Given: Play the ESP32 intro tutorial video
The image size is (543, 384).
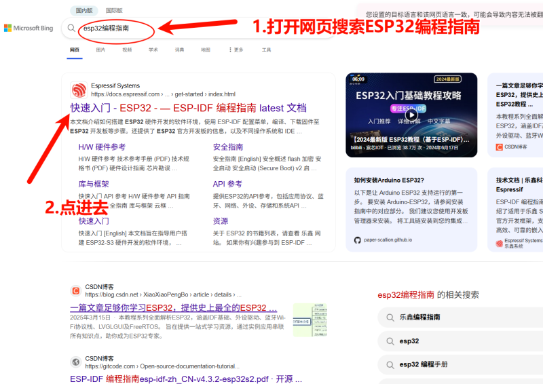Looking at the screenshot, I should (411, 115).
